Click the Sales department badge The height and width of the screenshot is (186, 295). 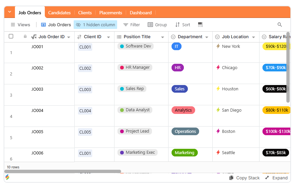[180, 89]
